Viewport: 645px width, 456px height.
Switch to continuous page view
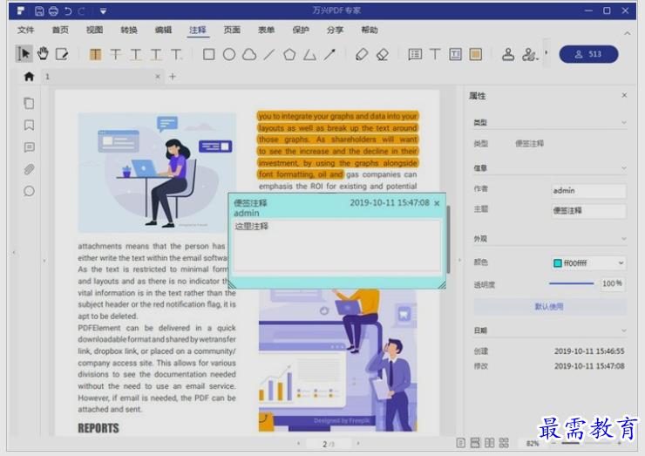click(475, 443)
